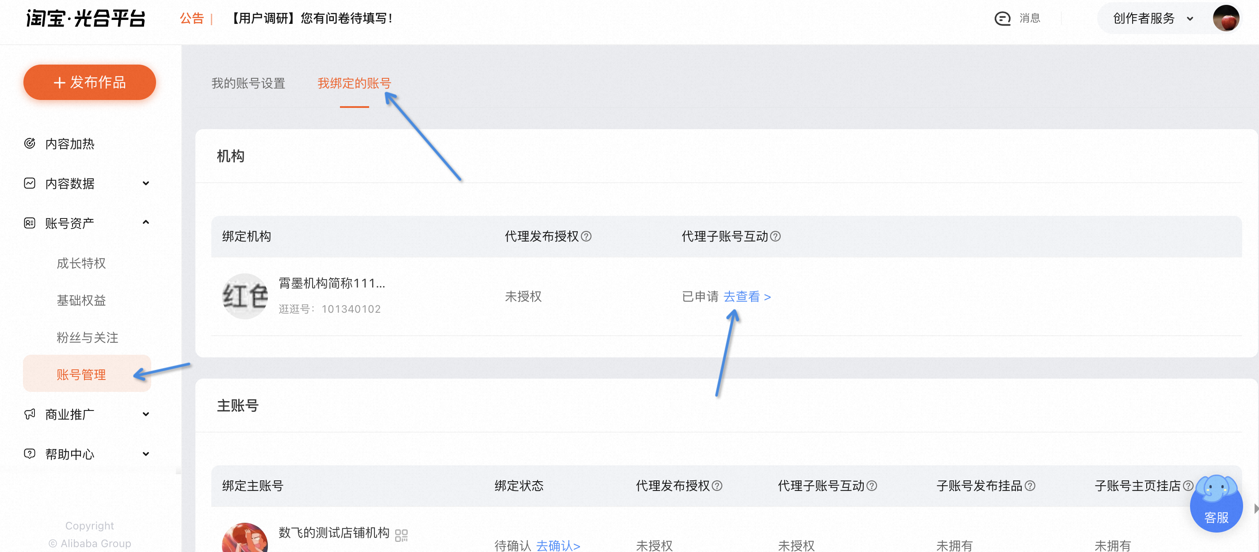Click help icon beside 机构 代理子账号互动

[x=775, y=237]
